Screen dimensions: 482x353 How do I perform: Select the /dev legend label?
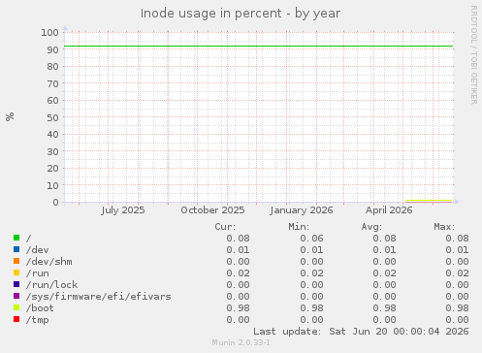pyautogui.click(x=38, y=250)
